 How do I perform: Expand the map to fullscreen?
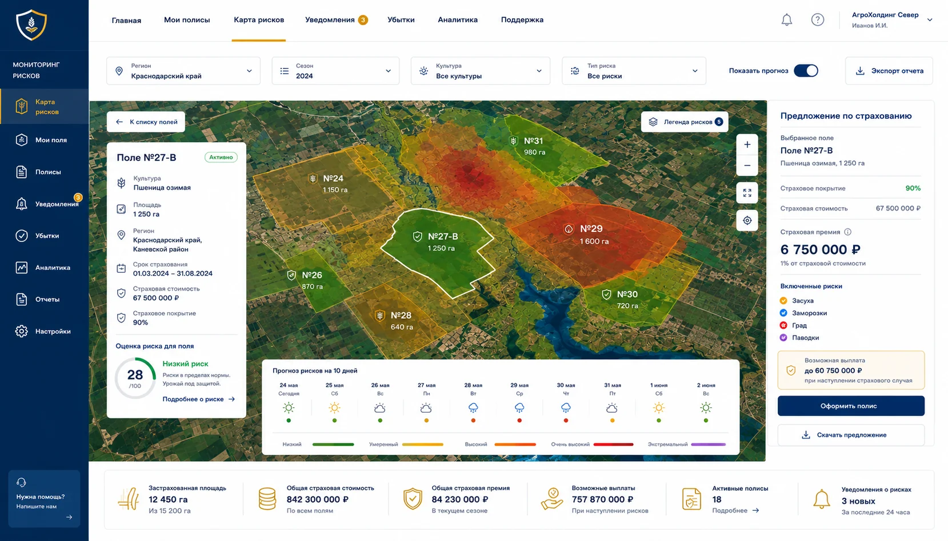[747, 193]
